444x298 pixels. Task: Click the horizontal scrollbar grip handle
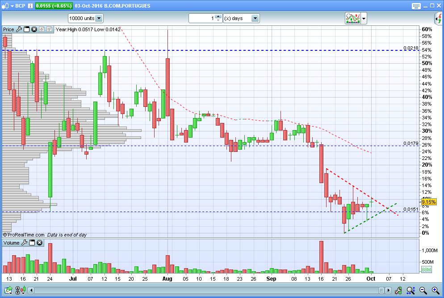[x=381, y=290]
